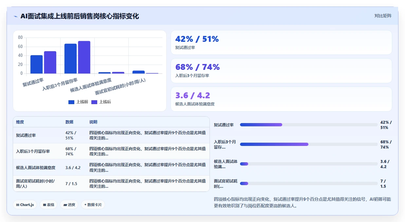Click the 入职后3个月留存… progress bar
Viewport: 405px width, 222px height.
pyautogui.click(x=309, y=144)
